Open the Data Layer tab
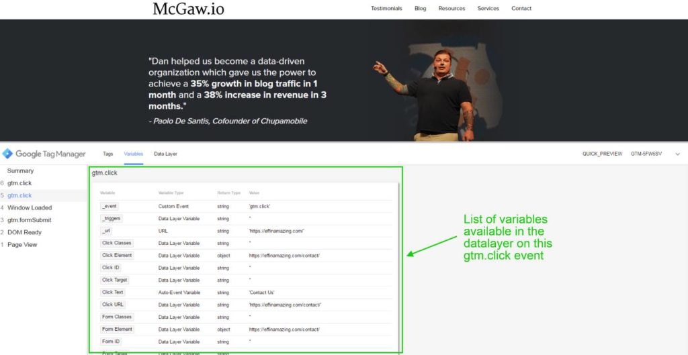This screenshot has height=355, width=688. [x=165, y=154]
